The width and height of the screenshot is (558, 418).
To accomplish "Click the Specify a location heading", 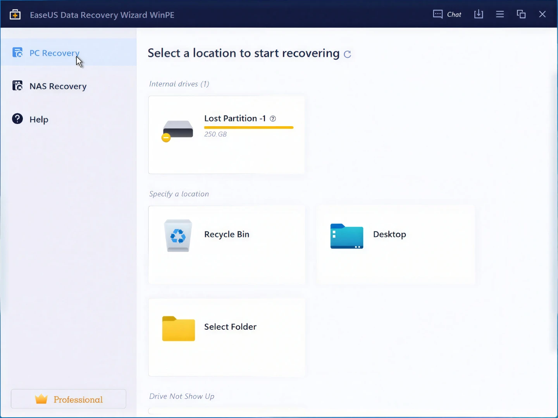I will (x=179, y=194).
